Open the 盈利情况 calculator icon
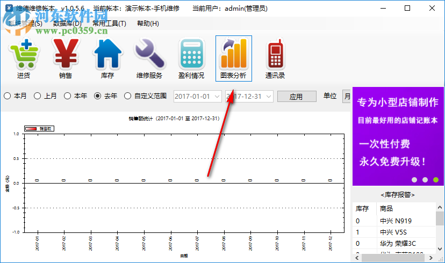The width and height of the screenshot is (445, 263). click(191, 59)
